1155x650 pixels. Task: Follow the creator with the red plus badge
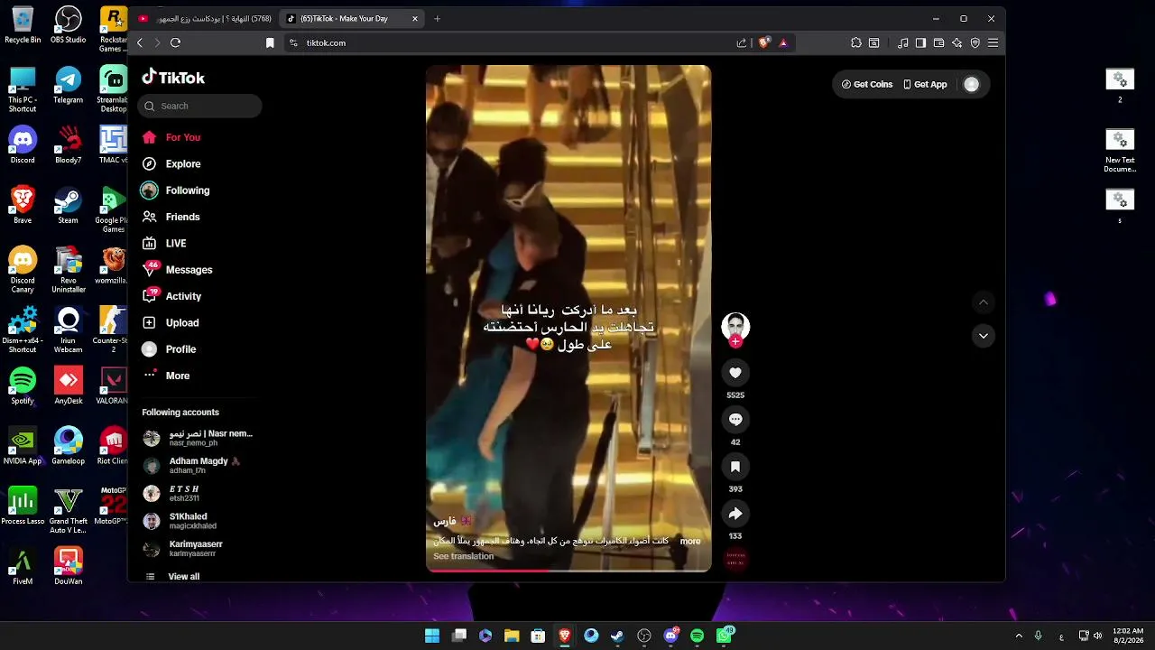click(735, 342)
